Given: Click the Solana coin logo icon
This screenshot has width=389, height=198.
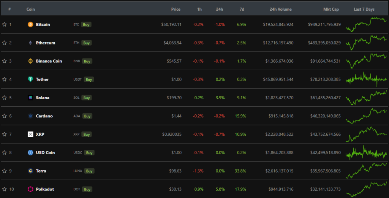Looking at the screenshot, I should [x=30, y=98].
